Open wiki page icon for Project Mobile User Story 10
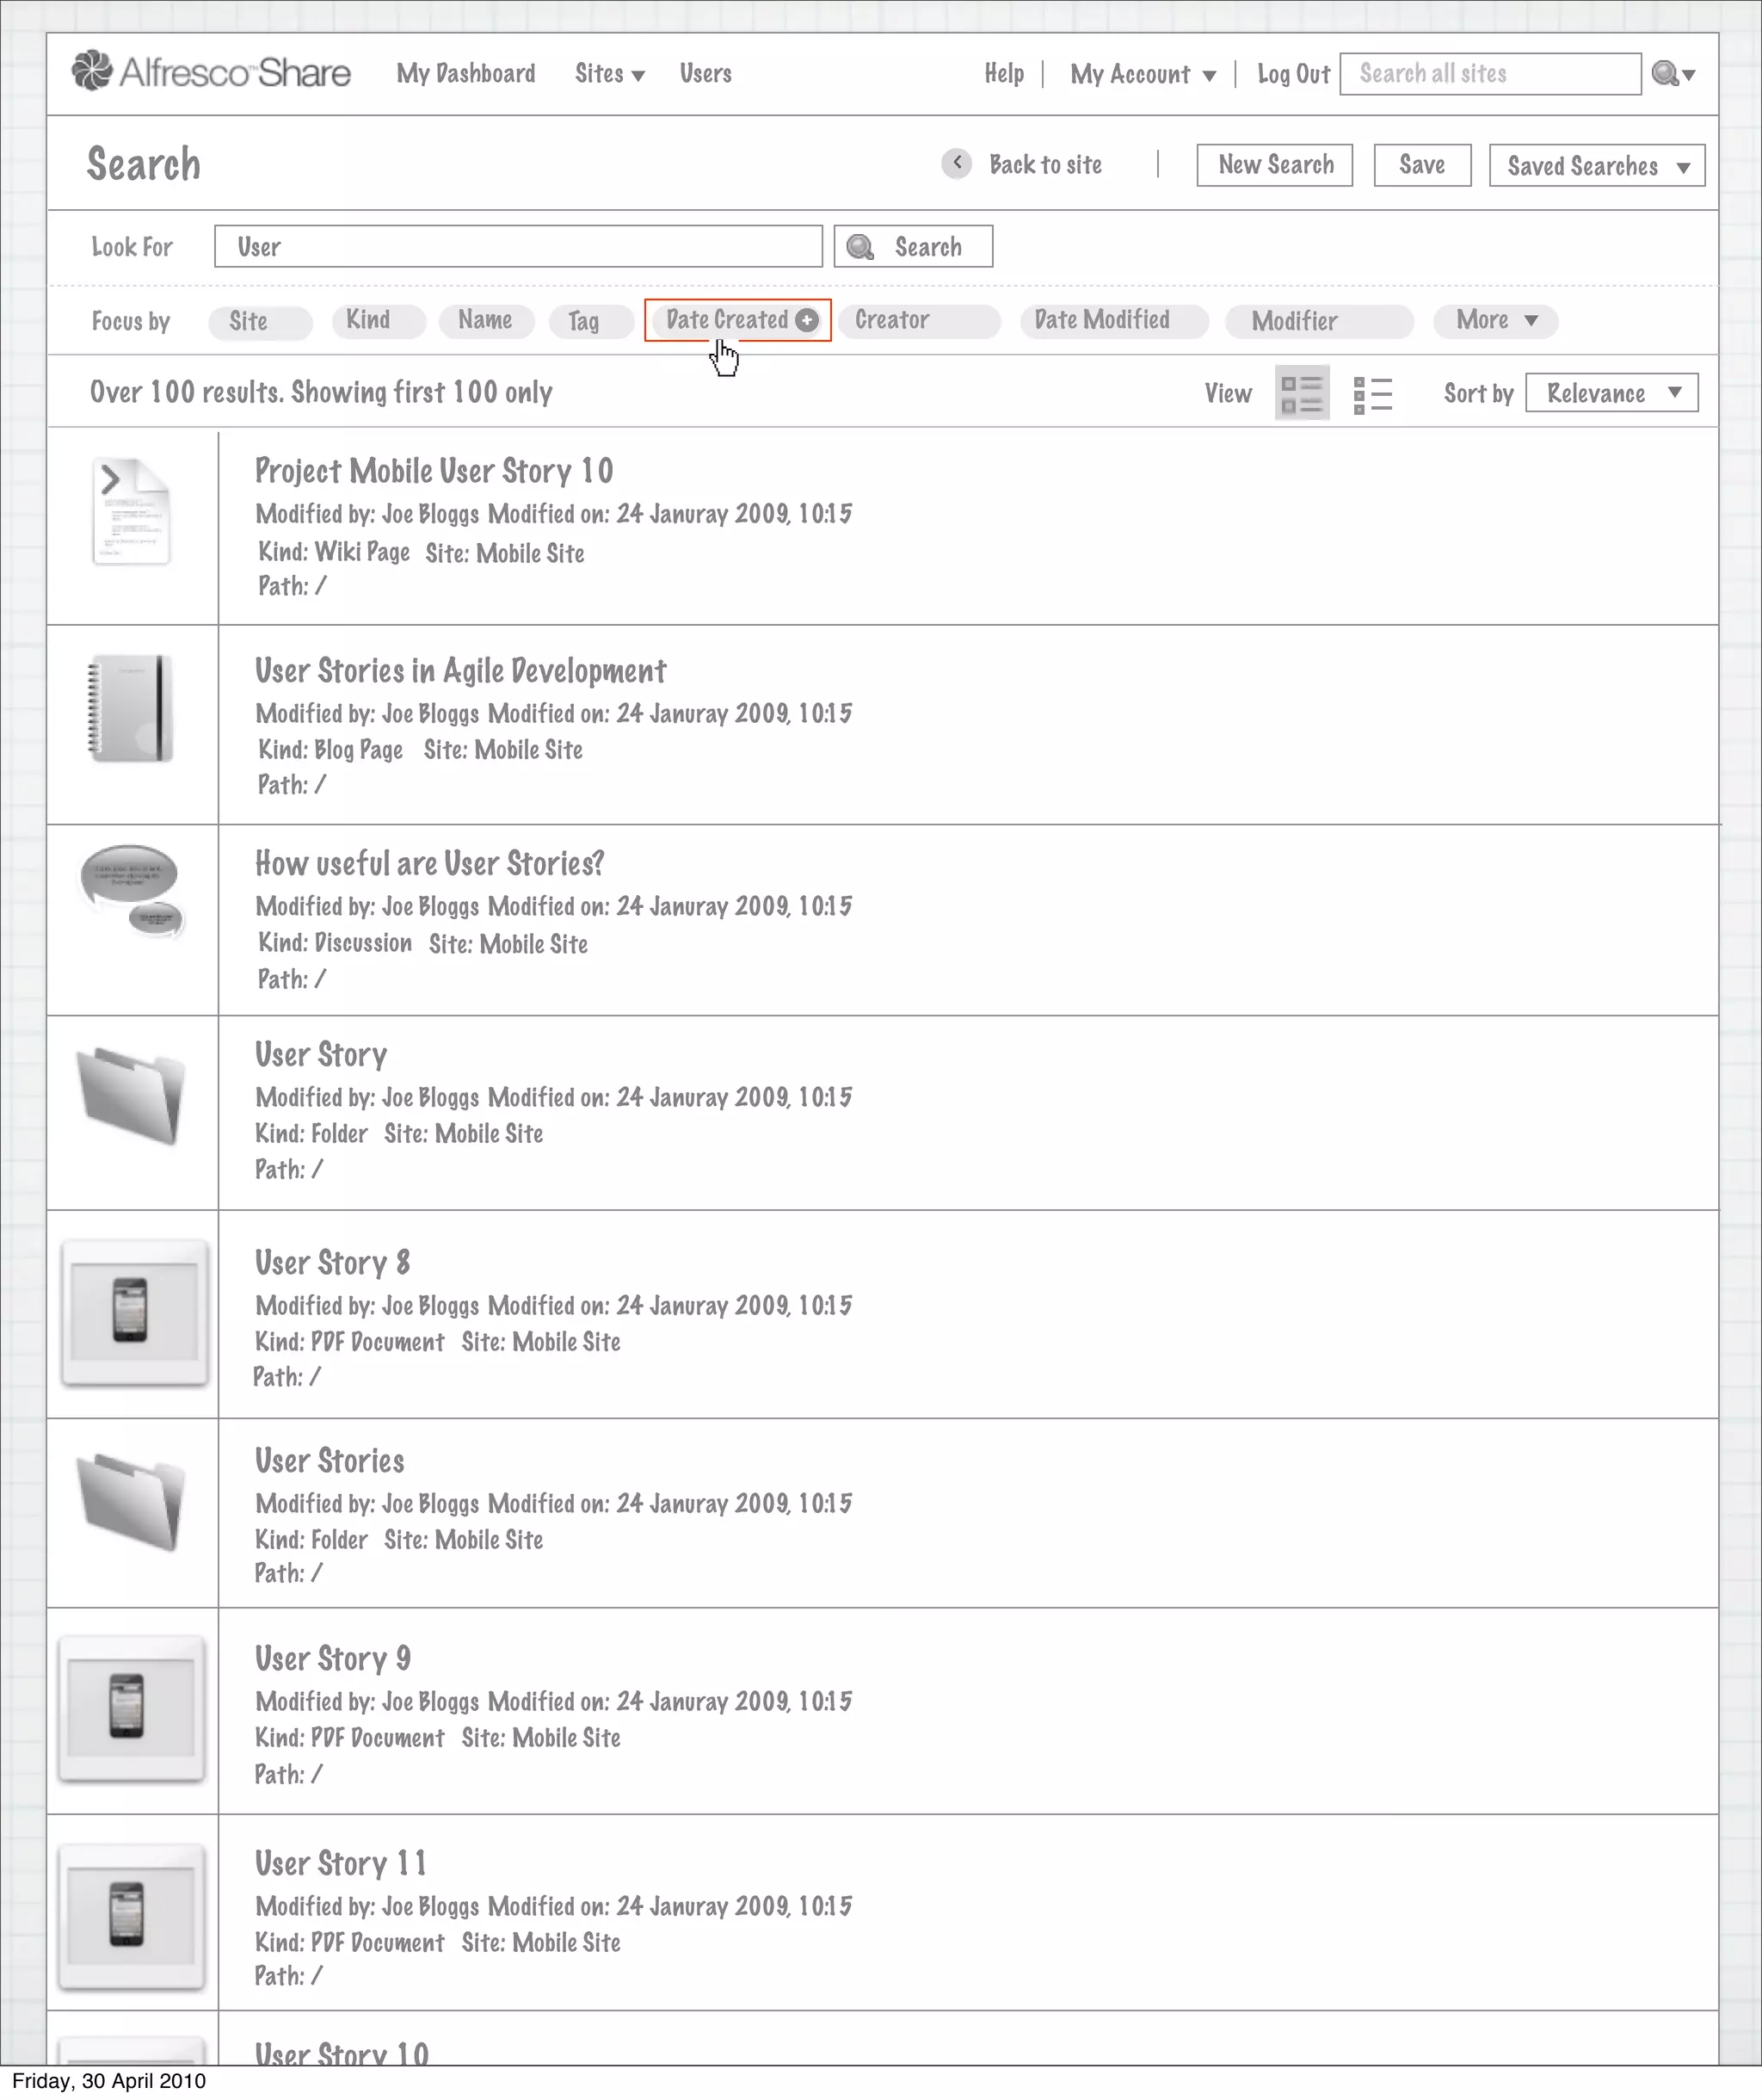1762x2100 pixels. (x=131, y=512)
